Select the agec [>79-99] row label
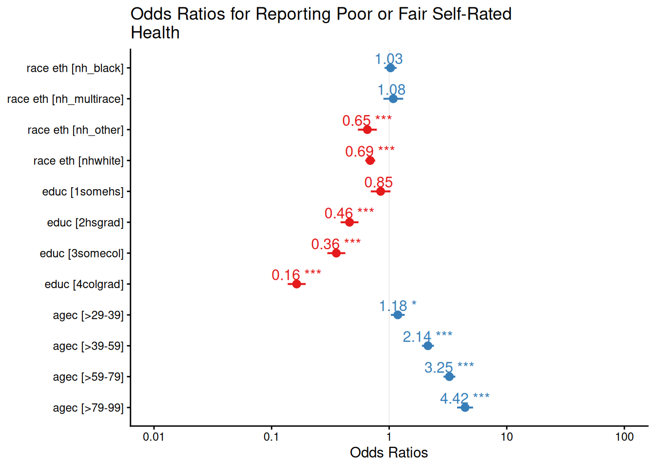Screen dimensions: 655x468 pos(88,408)
